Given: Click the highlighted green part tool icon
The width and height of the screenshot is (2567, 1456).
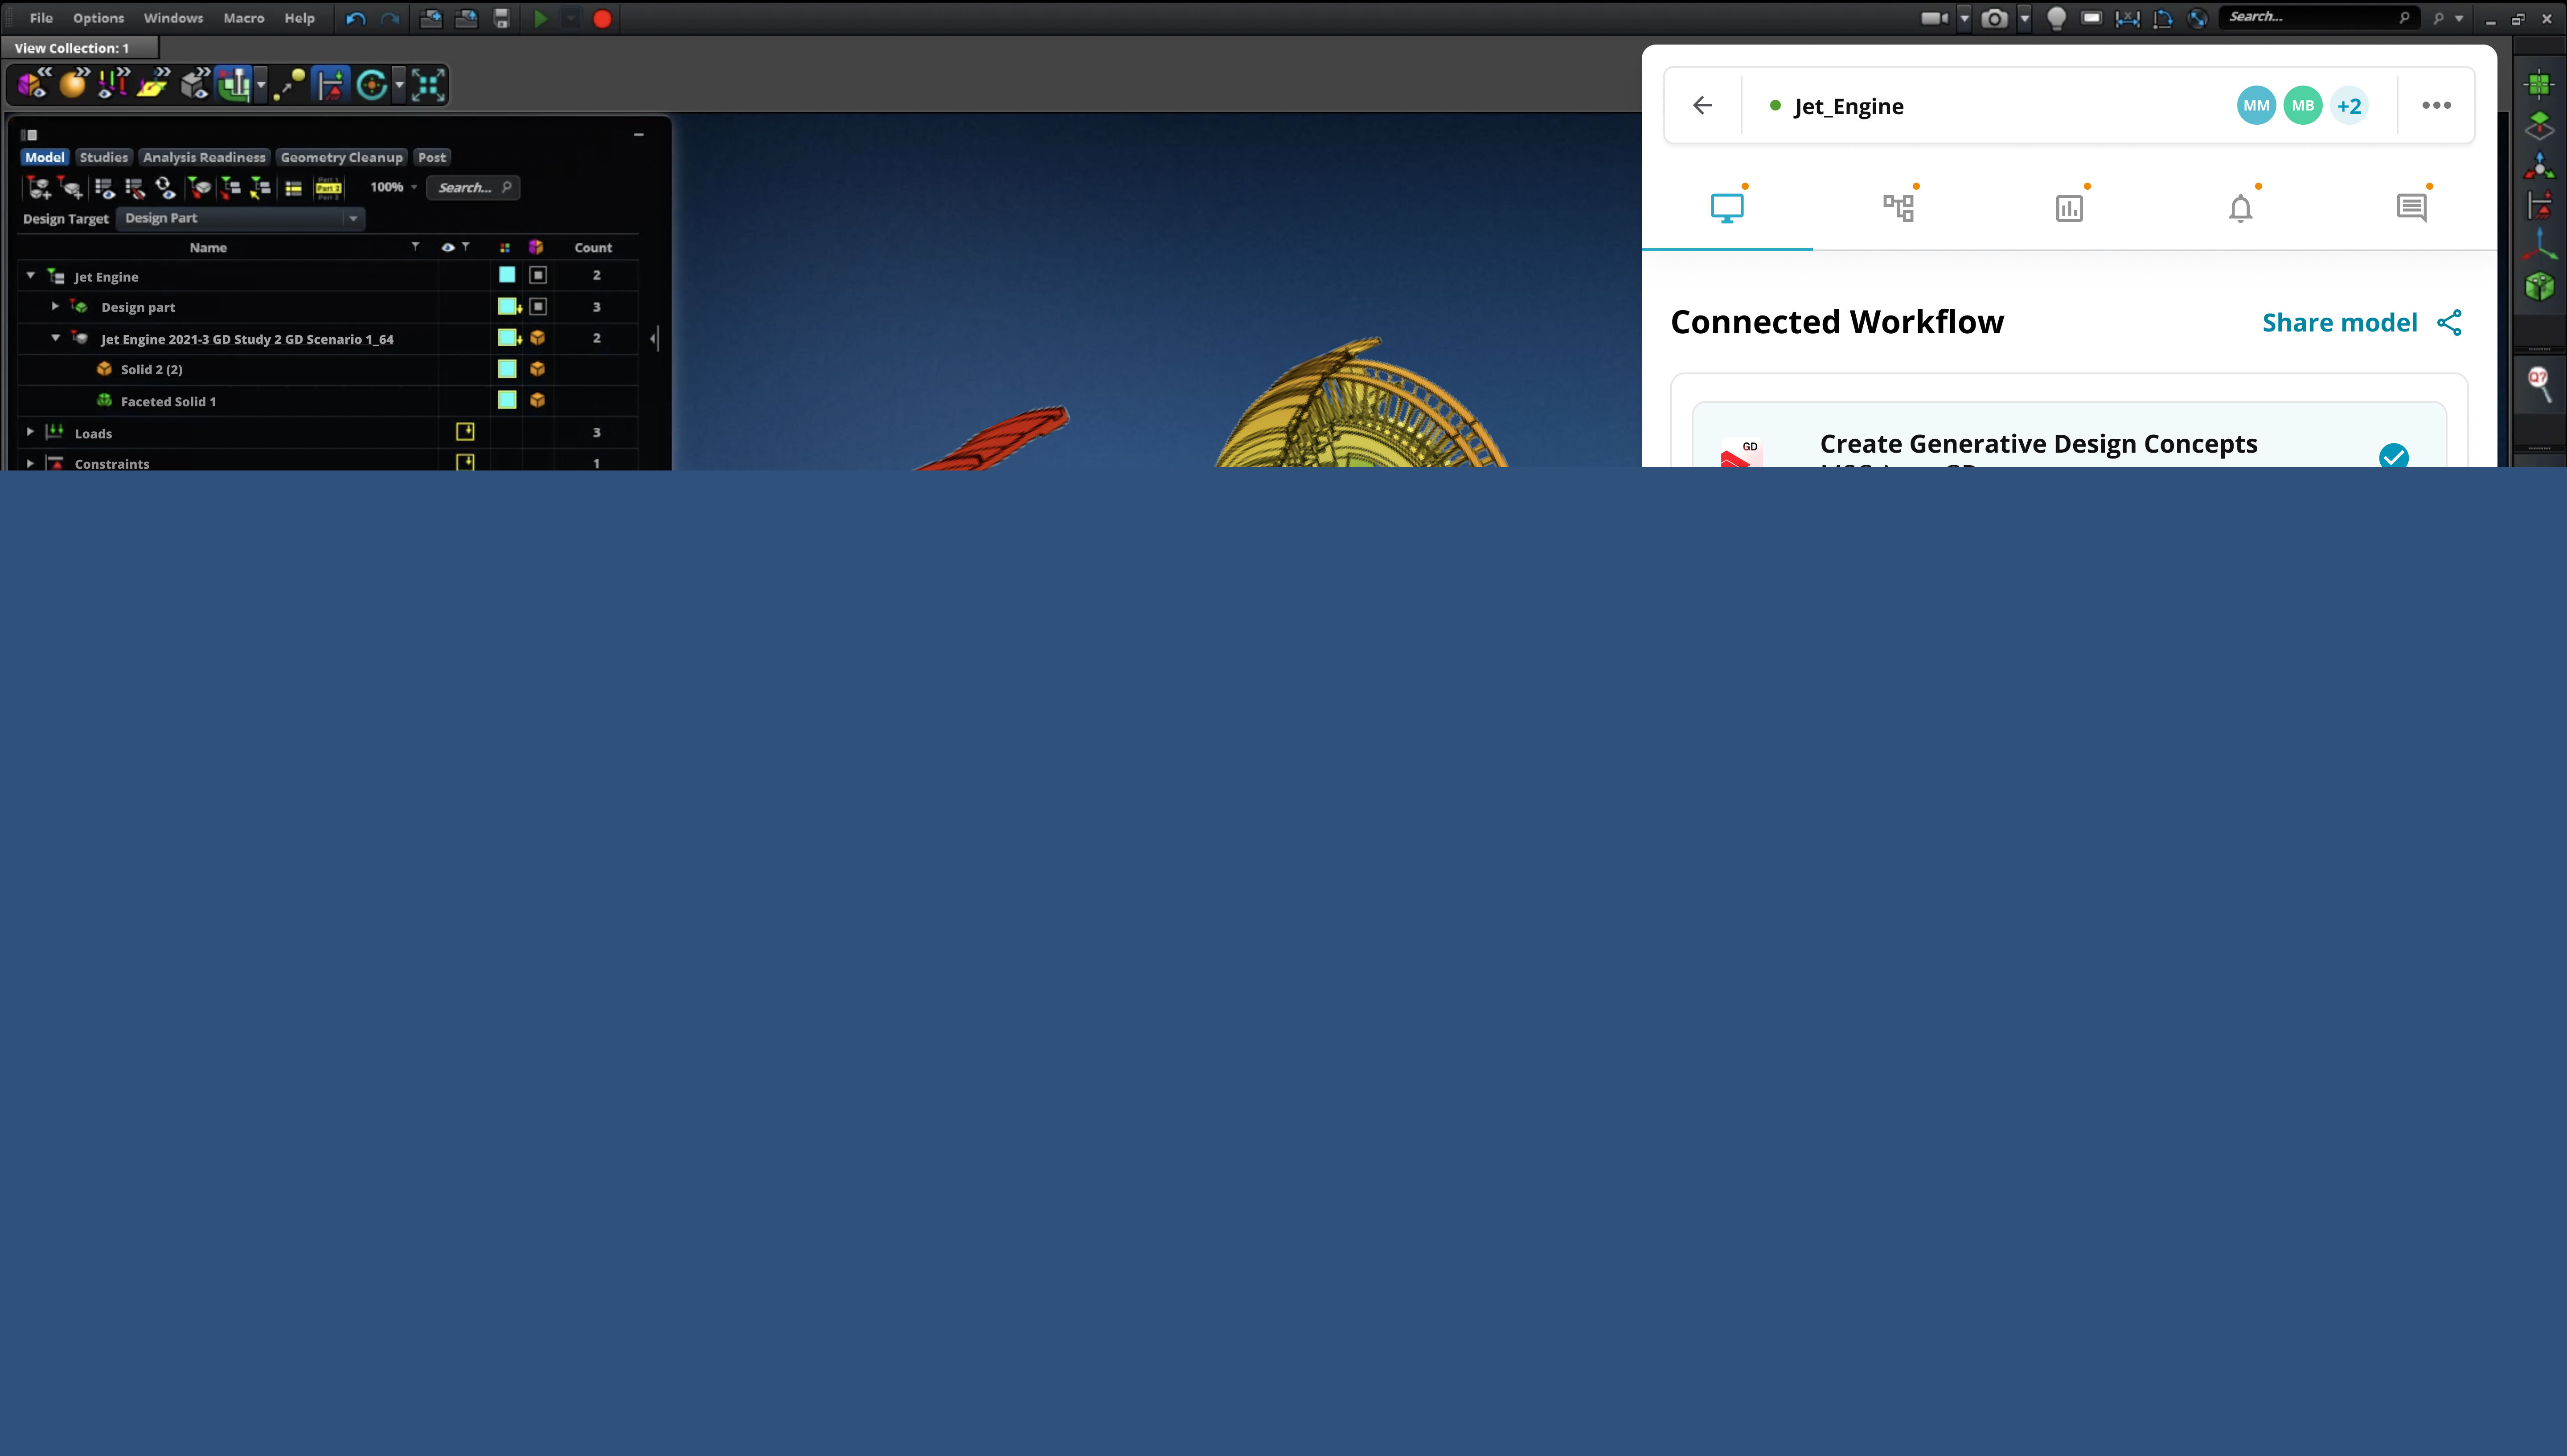Looking at the screenshot, I should 234,84.
